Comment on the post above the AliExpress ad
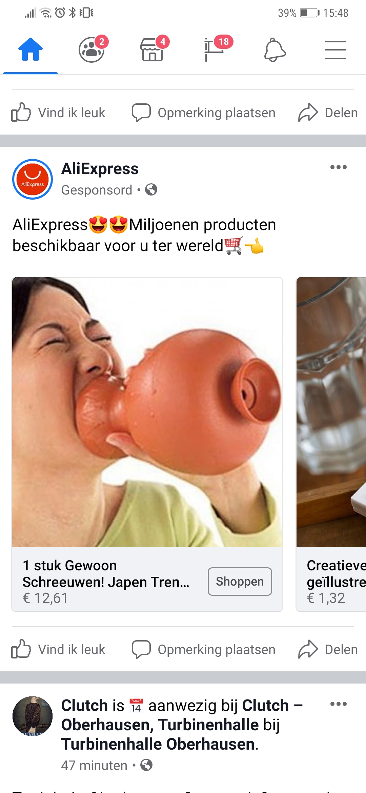Screen dimensions: 366x793 coord(203,113)
